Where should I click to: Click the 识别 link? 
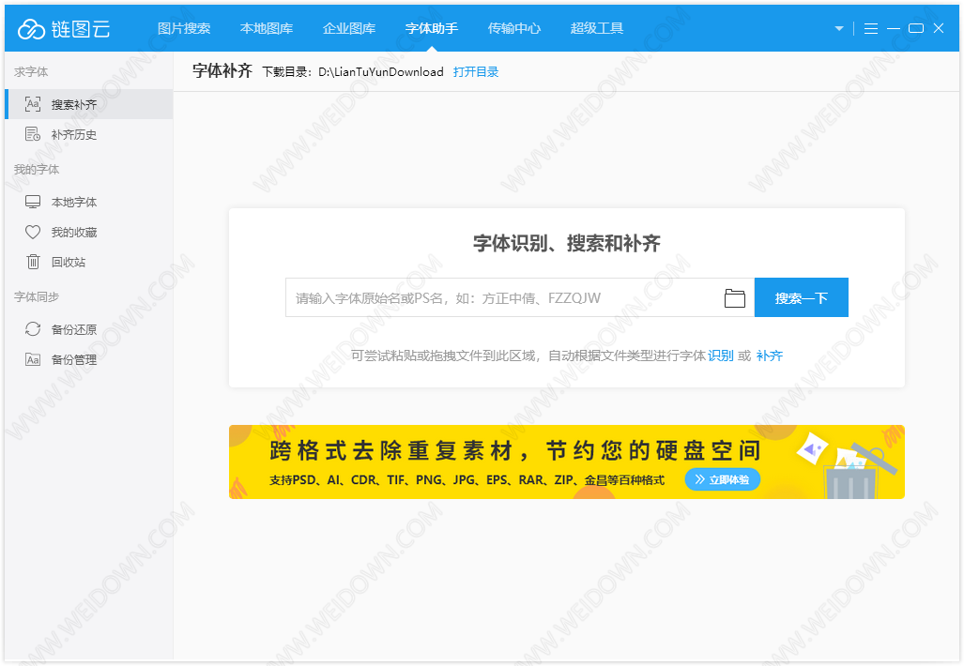(x=721, y=356)
